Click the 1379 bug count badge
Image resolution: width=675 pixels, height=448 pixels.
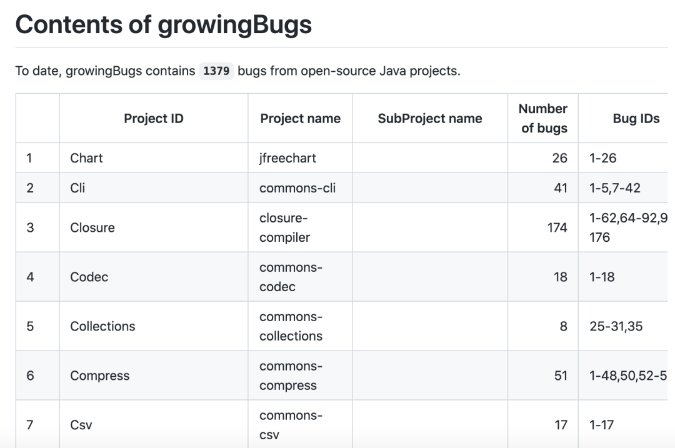[x=216, y=71]
